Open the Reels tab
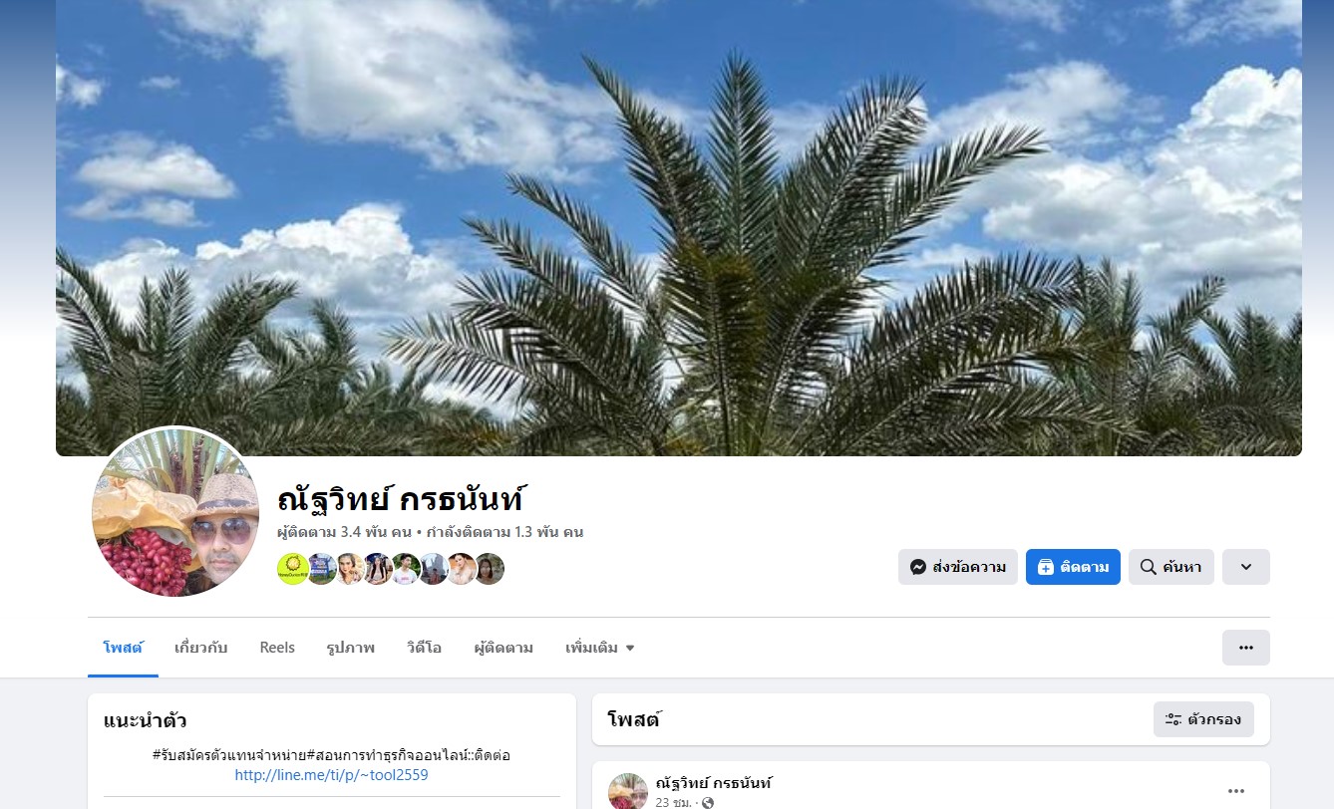This screenshot has width=1334, height=809. click(x=277, y=648)
